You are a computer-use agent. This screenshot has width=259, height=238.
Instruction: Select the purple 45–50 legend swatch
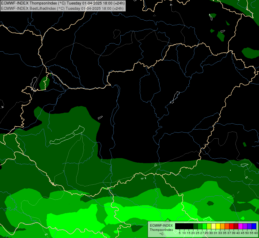[245, 226]
